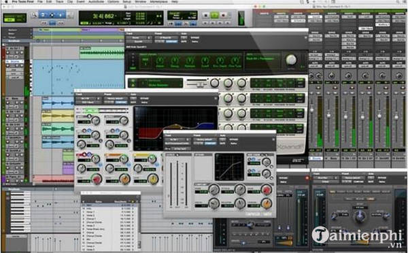Click the Cutoff knob in Xpand plugin
The height and width of the screenshot is (253, 408).
click(x=205, y=61)
